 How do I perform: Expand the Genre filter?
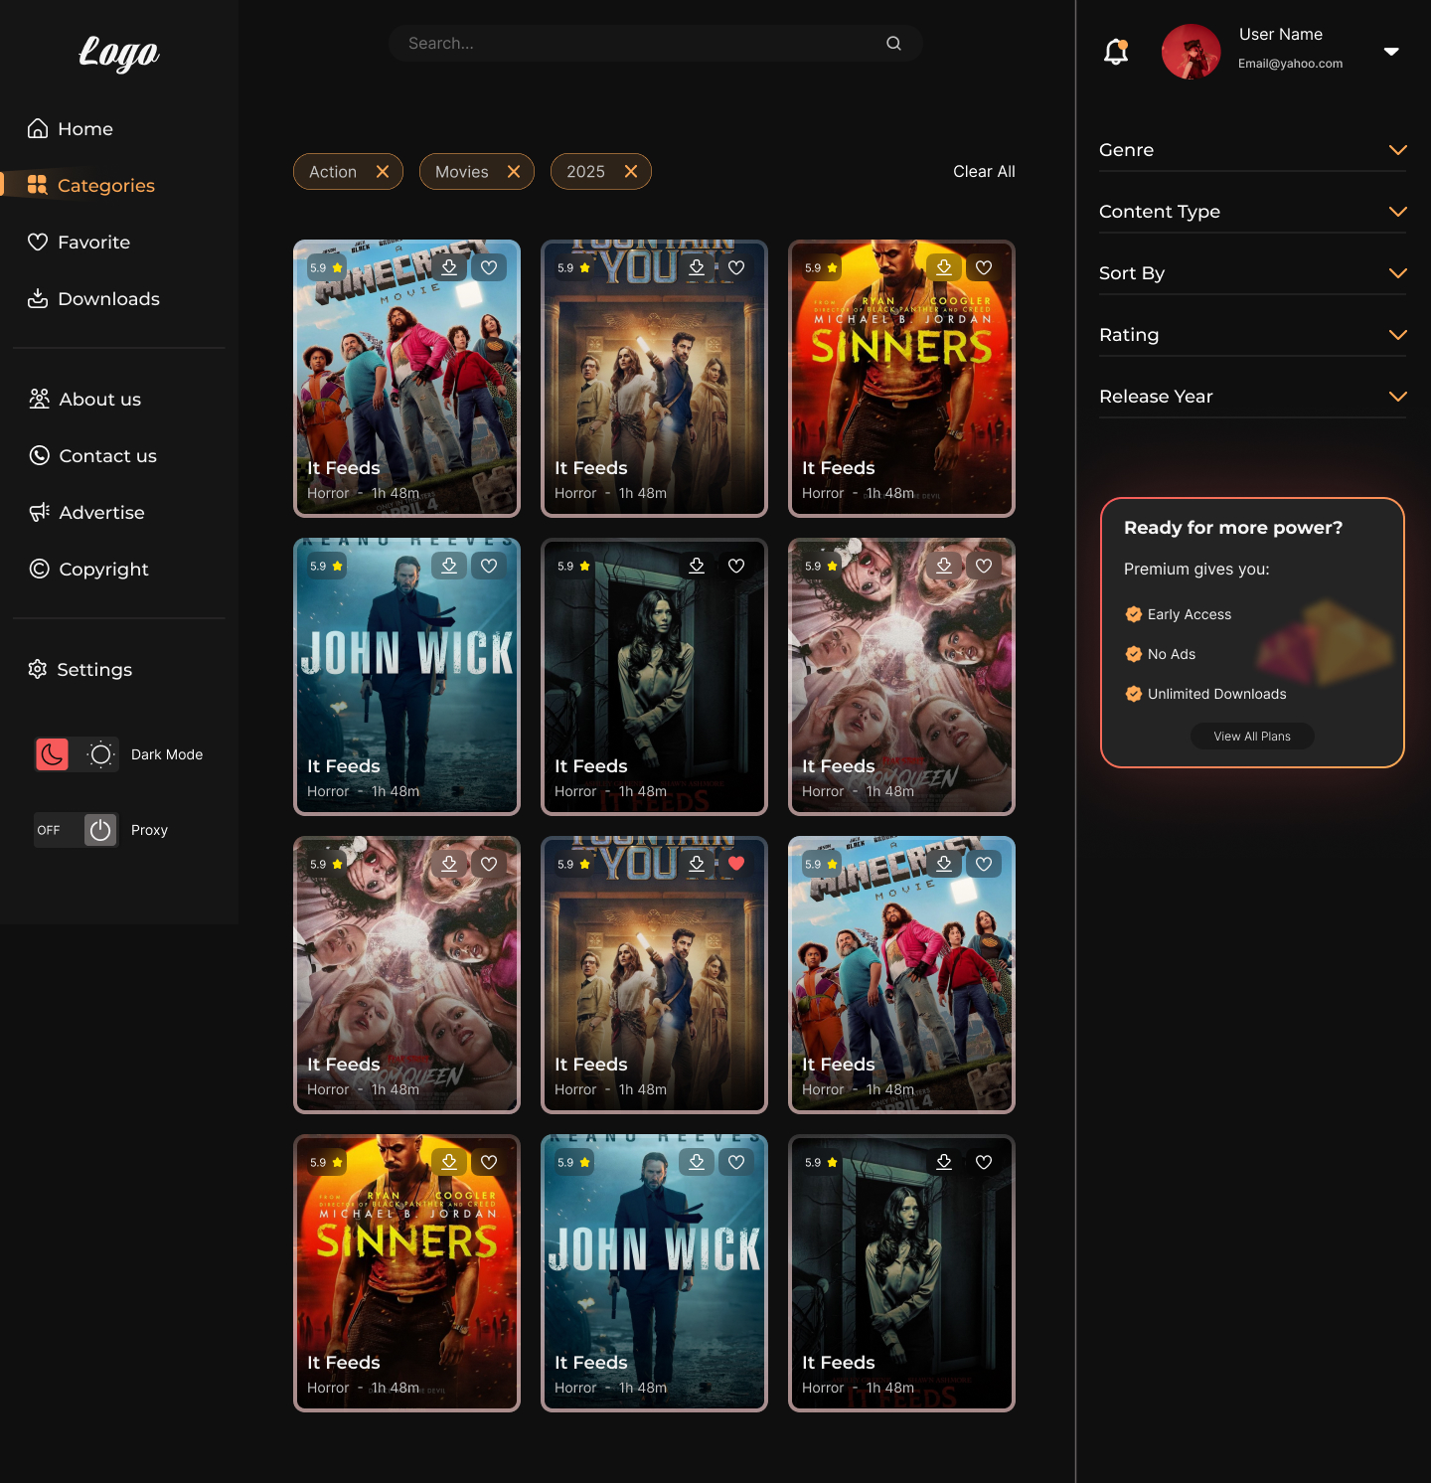[1252, 150]
